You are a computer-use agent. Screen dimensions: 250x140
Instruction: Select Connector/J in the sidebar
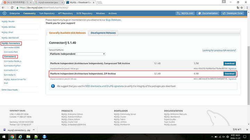tap(10, 56)
